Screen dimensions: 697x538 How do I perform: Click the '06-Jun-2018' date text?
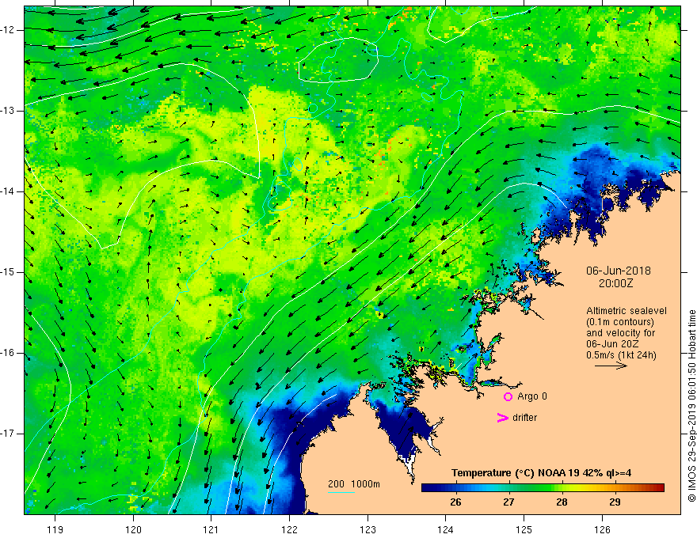pyautogui.click(x=619, y=271)
